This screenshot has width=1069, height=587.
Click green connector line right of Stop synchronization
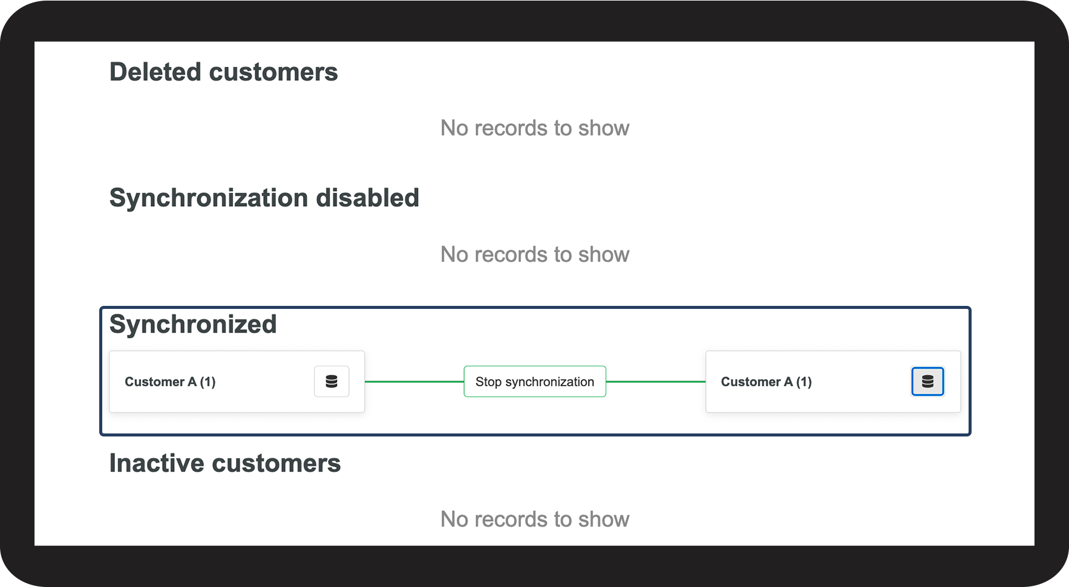tap(656, 381)
